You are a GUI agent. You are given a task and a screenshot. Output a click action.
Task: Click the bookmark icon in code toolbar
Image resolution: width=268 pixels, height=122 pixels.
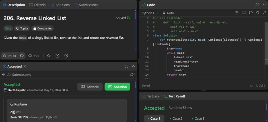pos(244,13)
